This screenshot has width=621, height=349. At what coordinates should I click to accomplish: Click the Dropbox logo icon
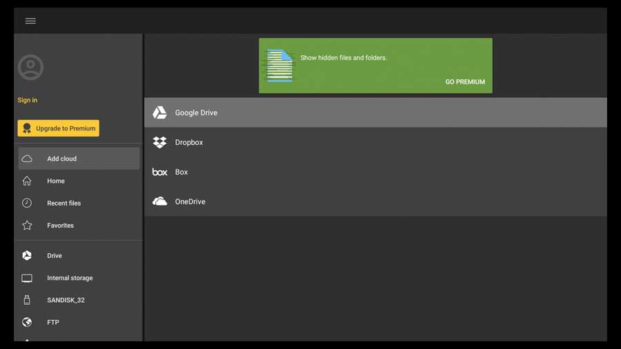point(159,143)
